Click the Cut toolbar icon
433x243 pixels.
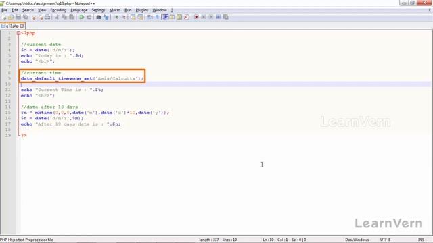(57, 17)
